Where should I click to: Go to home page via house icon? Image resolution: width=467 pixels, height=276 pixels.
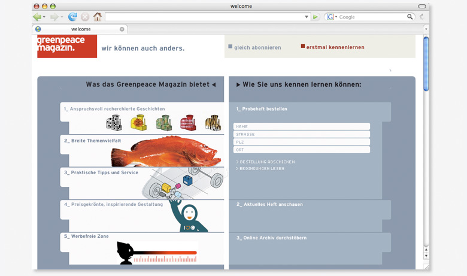click(x=98, y=17)
